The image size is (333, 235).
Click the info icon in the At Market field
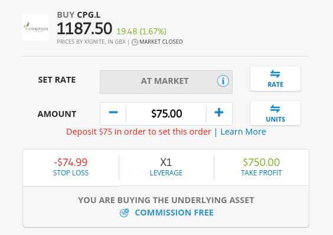click(x=223, y=81)
